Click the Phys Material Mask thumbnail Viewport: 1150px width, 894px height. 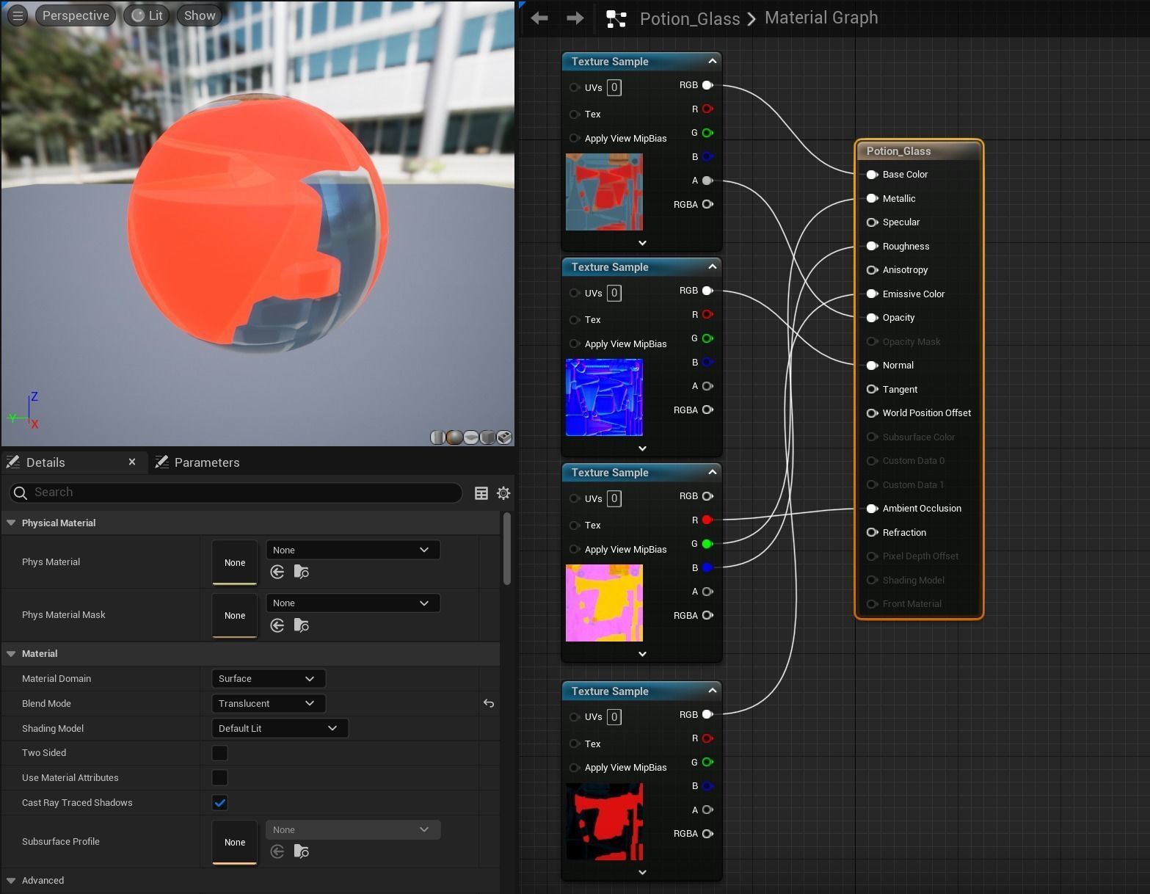(235, 615)
